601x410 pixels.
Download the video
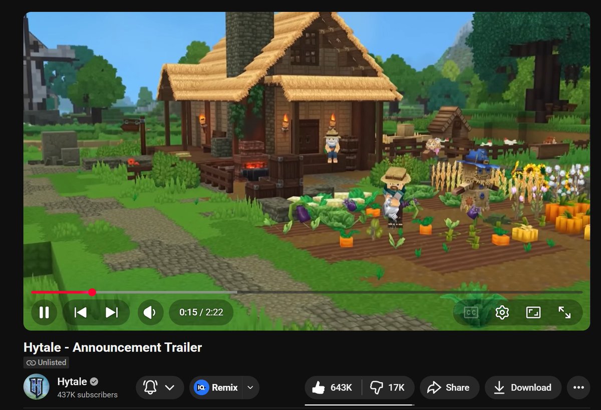(523, 387)
